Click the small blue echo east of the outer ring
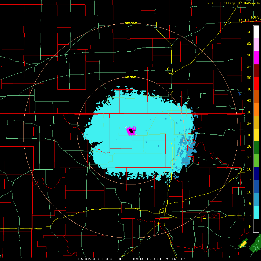The height and width of the screenshot is (261, 261). [x=240, y=93]
